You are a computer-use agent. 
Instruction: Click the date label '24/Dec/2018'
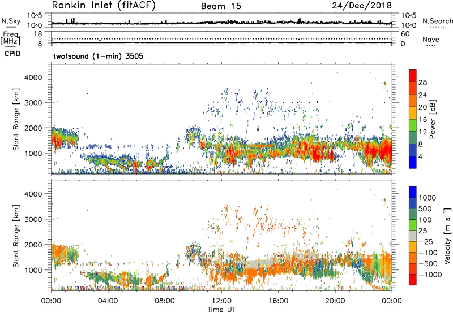[x=362, y=5]
